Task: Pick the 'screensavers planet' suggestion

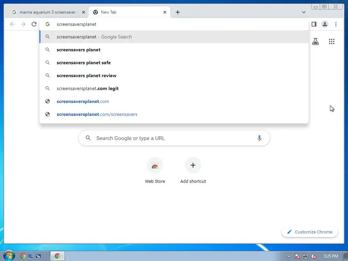Action: click(x=174, y=50)
